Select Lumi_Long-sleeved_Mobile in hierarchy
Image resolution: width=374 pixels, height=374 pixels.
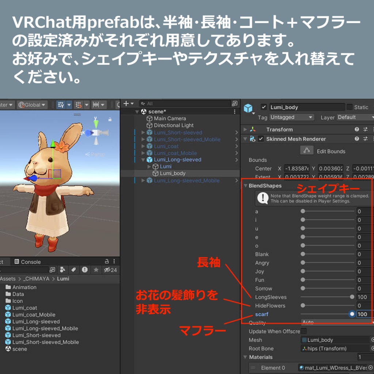[187, 180]
